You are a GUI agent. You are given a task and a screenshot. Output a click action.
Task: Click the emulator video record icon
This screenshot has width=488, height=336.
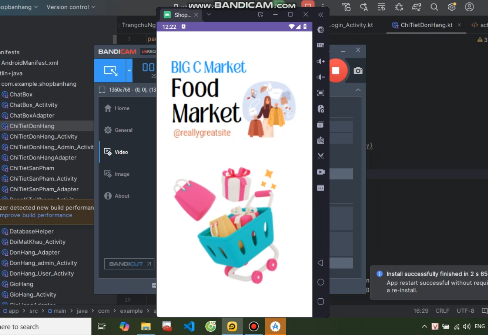click(320, 172)
